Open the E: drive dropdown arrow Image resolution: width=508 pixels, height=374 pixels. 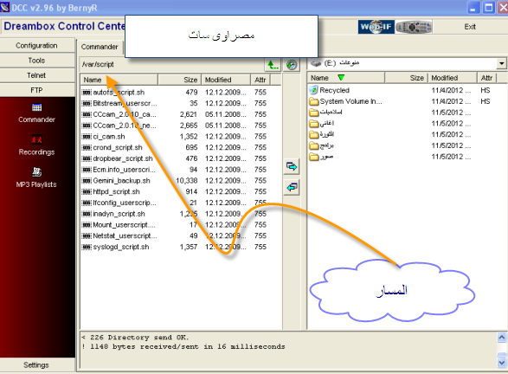[501, 63]
